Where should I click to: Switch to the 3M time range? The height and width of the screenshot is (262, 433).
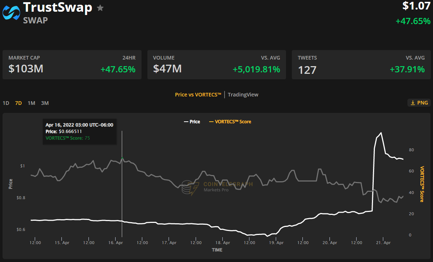coord(45,103)
